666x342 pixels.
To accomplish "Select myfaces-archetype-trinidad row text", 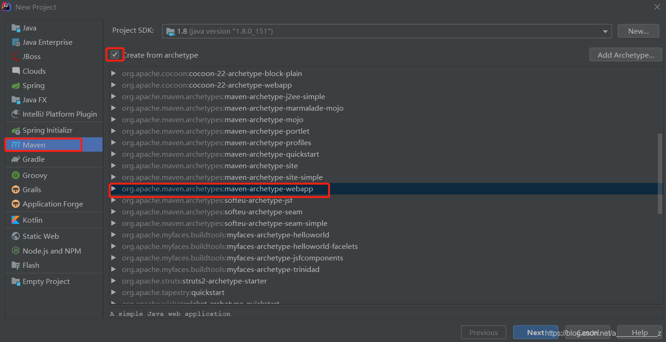I will [221, 269].
